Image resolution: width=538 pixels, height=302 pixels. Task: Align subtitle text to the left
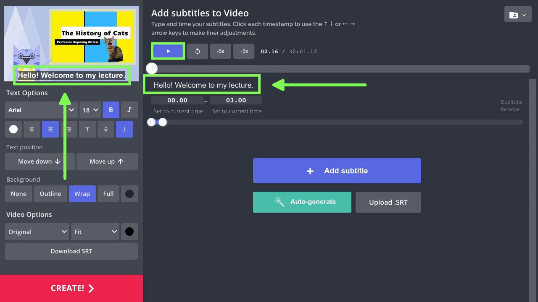click(x=32, y=129)
